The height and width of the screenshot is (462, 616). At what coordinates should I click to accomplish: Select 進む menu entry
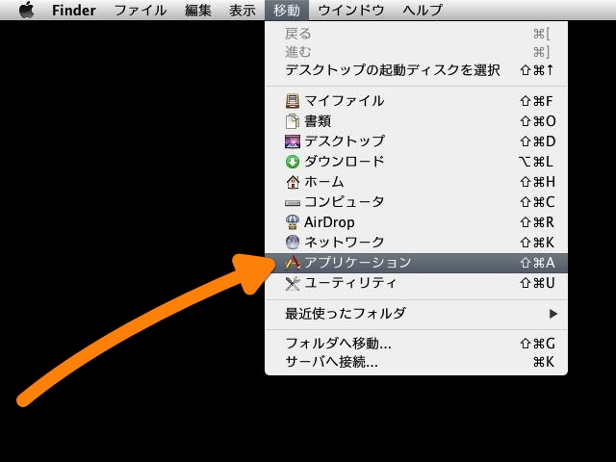click(417, 52)
